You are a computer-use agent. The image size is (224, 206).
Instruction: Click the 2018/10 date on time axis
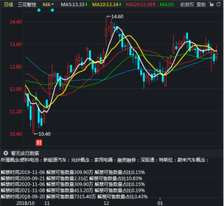click(x=26, y=203)
